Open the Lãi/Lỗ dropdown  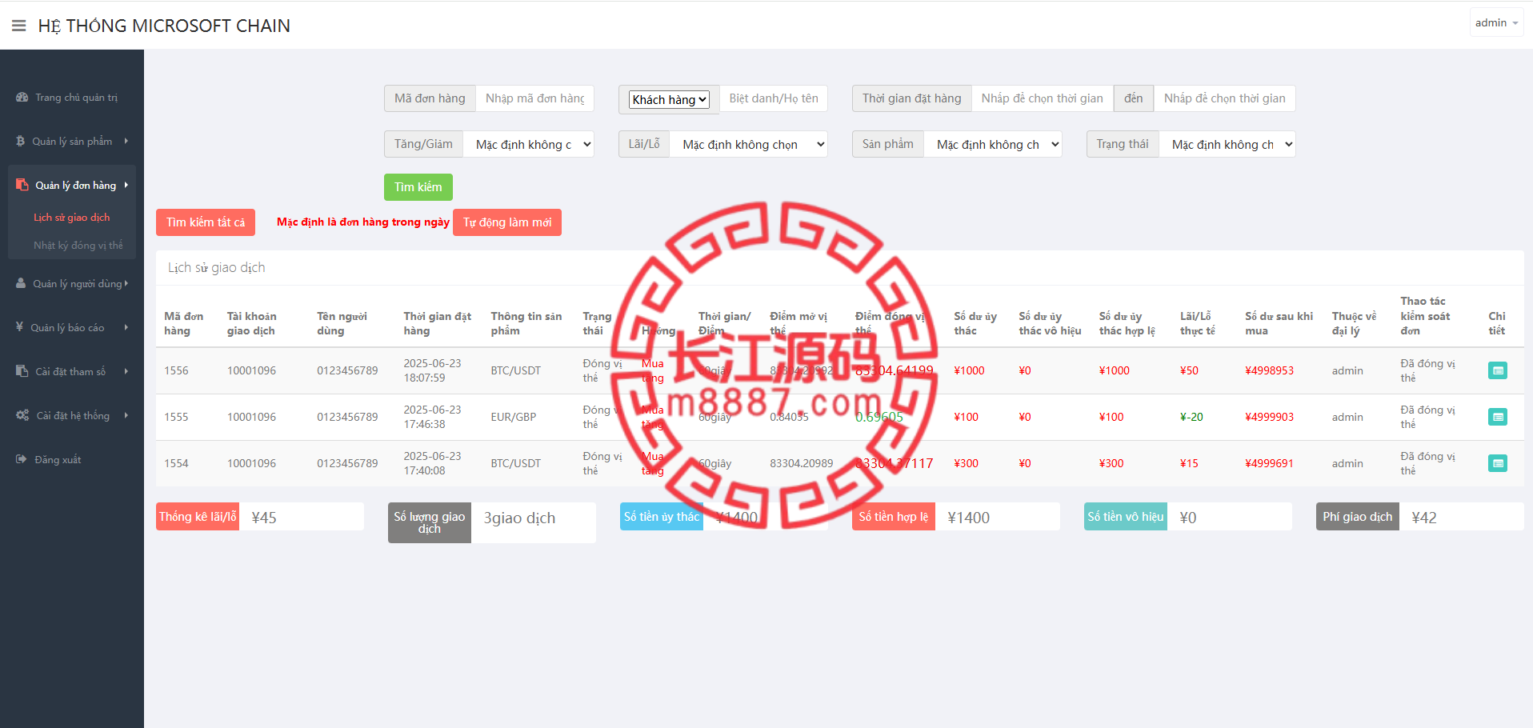749,144
